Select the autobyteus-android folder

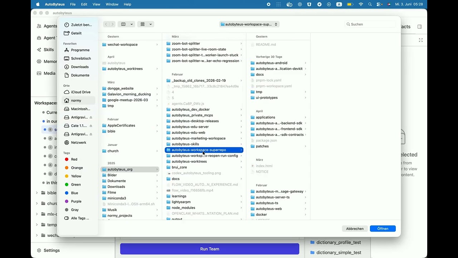point(278,63)
